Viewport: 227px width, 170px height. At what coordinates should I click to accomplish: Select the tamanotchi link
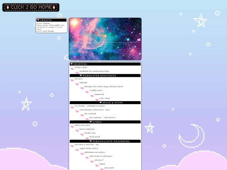pyautogui.click(x=99, y=94)
